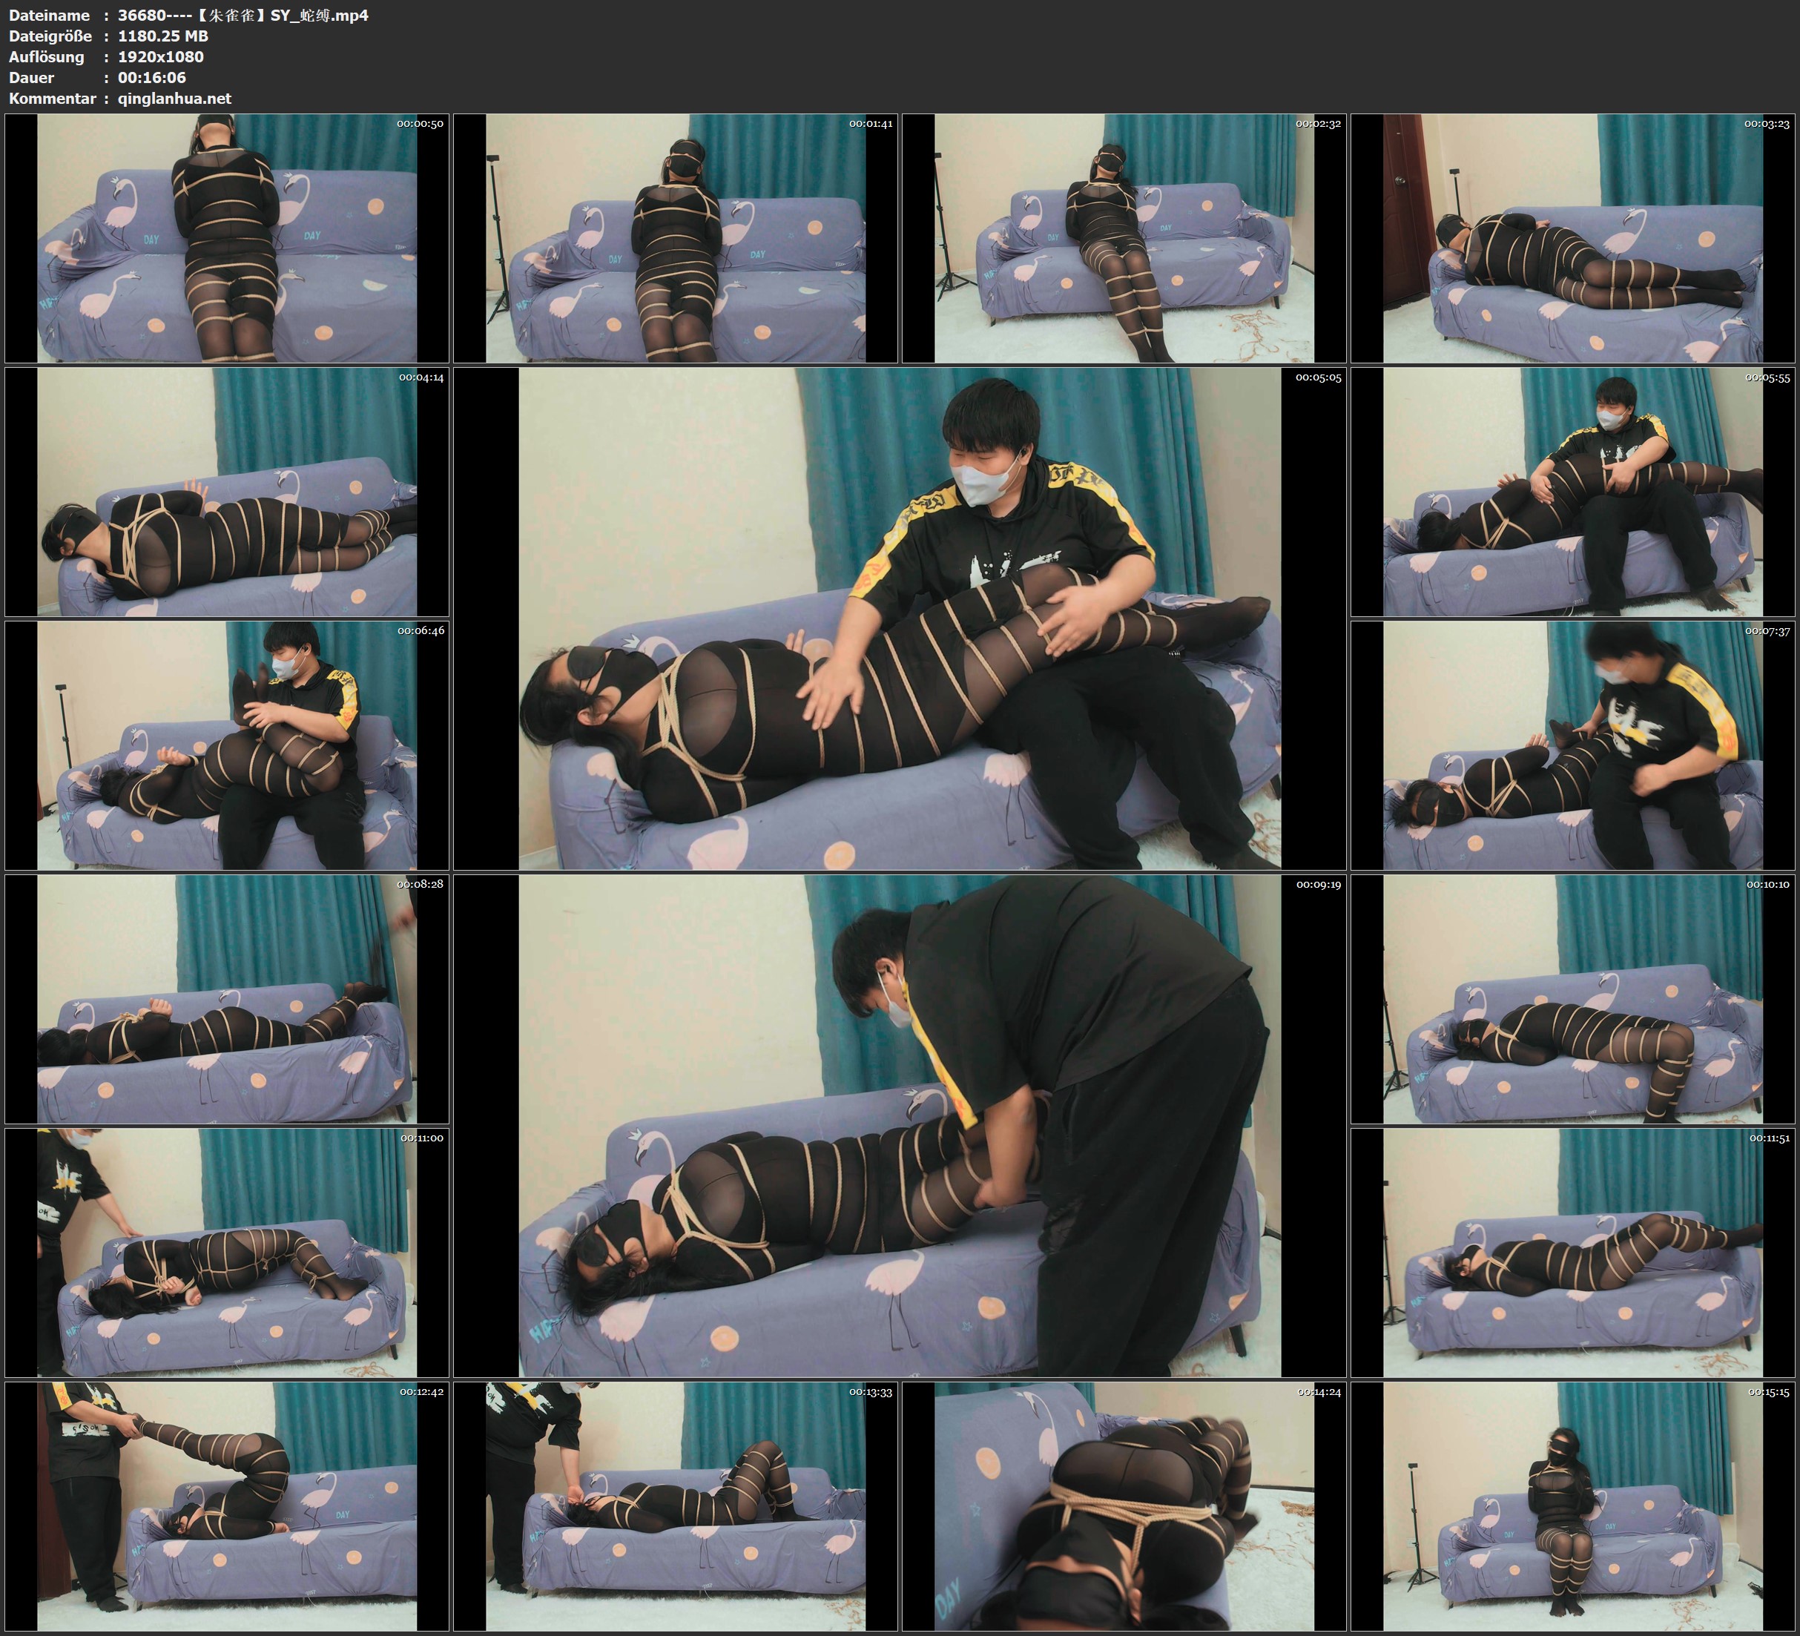The width and height of the screenshot is (1800, 1636).
Task: Click the 00:07:37 thumbnail
Action: click(x=1572, y=745)
